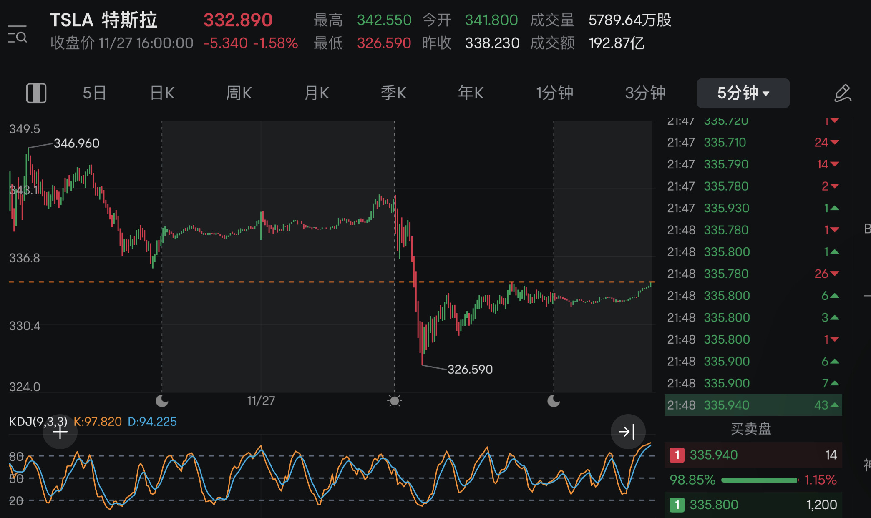The image size is (871, 518).
Task: Click the moon session marker before 11/27
Action: [162, 401]
